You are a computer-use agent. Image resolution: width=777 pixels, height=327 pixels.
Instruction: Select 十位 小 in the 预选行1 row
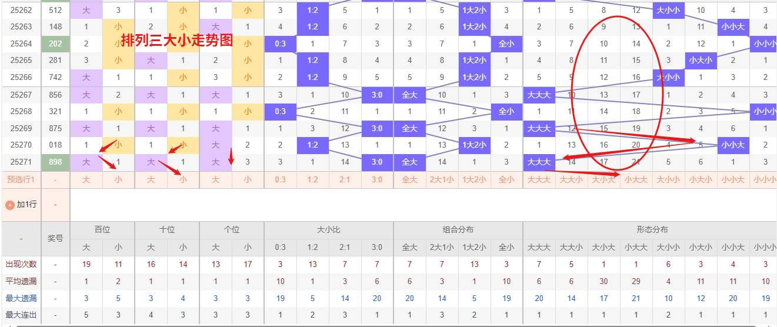(x=184, y=180)
